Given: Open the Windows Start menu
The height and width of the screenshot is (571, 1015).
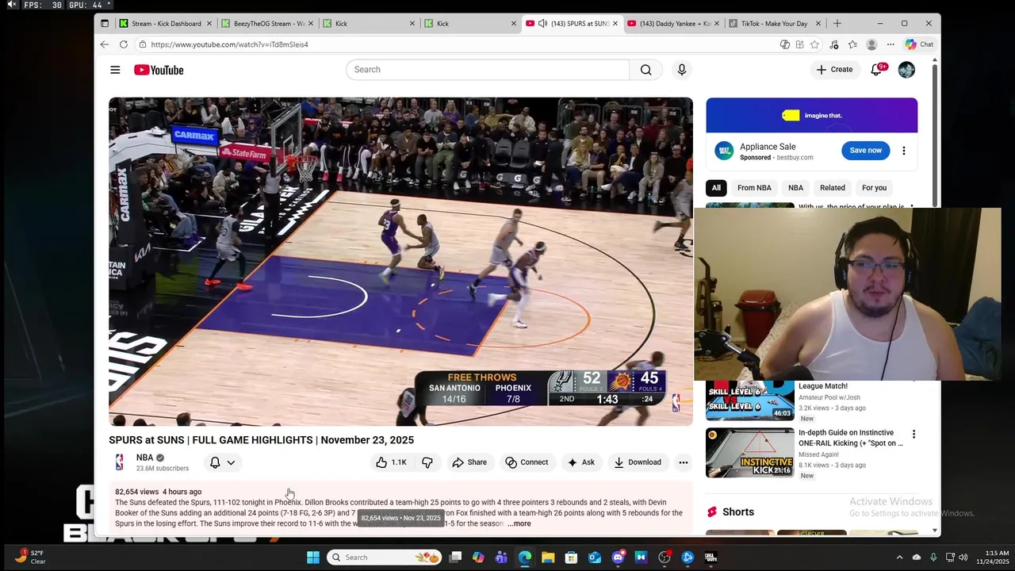Looking at the screenshot, I should (312, 558).
